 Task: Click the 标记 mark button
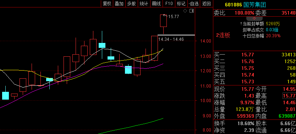tap(181, 4)
